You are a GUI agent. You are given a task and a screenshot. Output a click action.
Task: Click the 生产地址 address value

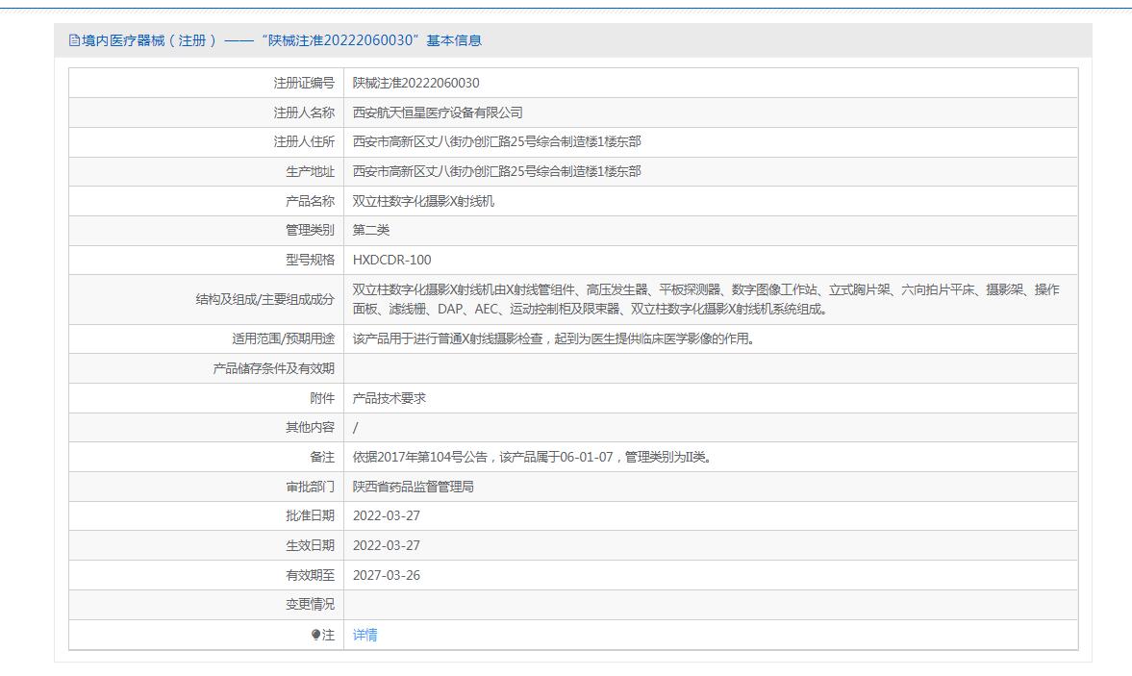coord(496,171)
